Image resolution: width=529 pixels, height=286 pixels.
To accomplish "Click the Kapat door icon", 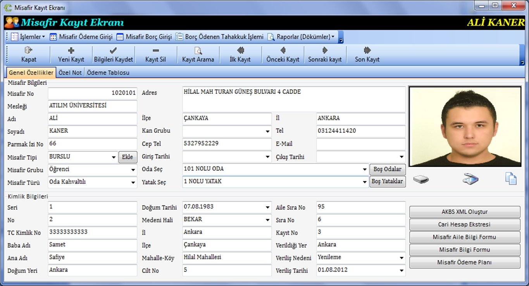I will click(x=29, y=50).
